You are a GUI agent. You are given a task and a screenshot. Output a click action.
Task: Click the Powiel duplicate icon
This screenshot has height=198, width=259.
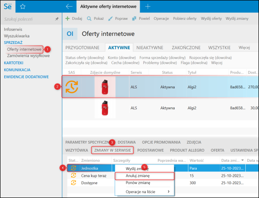[x=134, y=18]
